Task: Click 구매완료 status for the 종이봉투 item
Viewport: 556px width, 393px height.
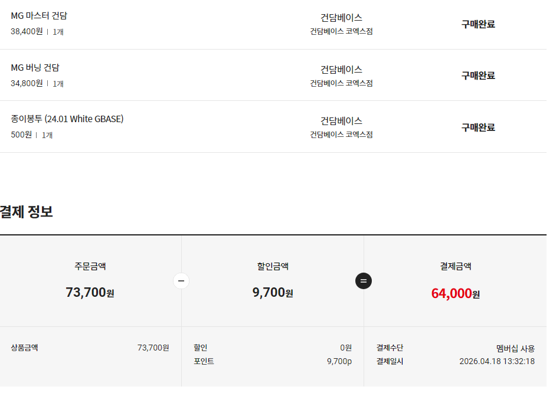Action: [x=478, y=127]
